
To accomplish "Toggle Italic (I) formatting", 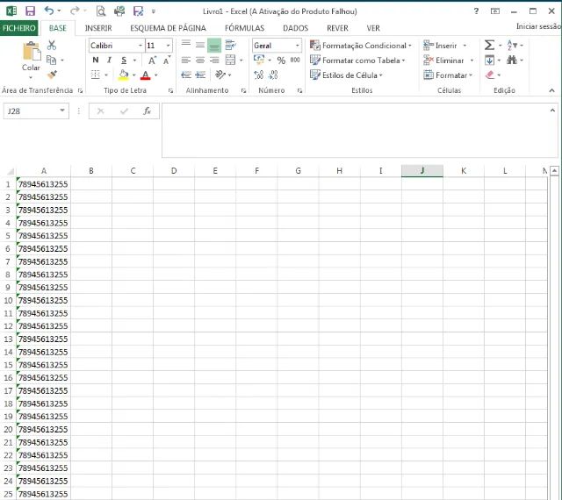I will click(x=109, y=61).
